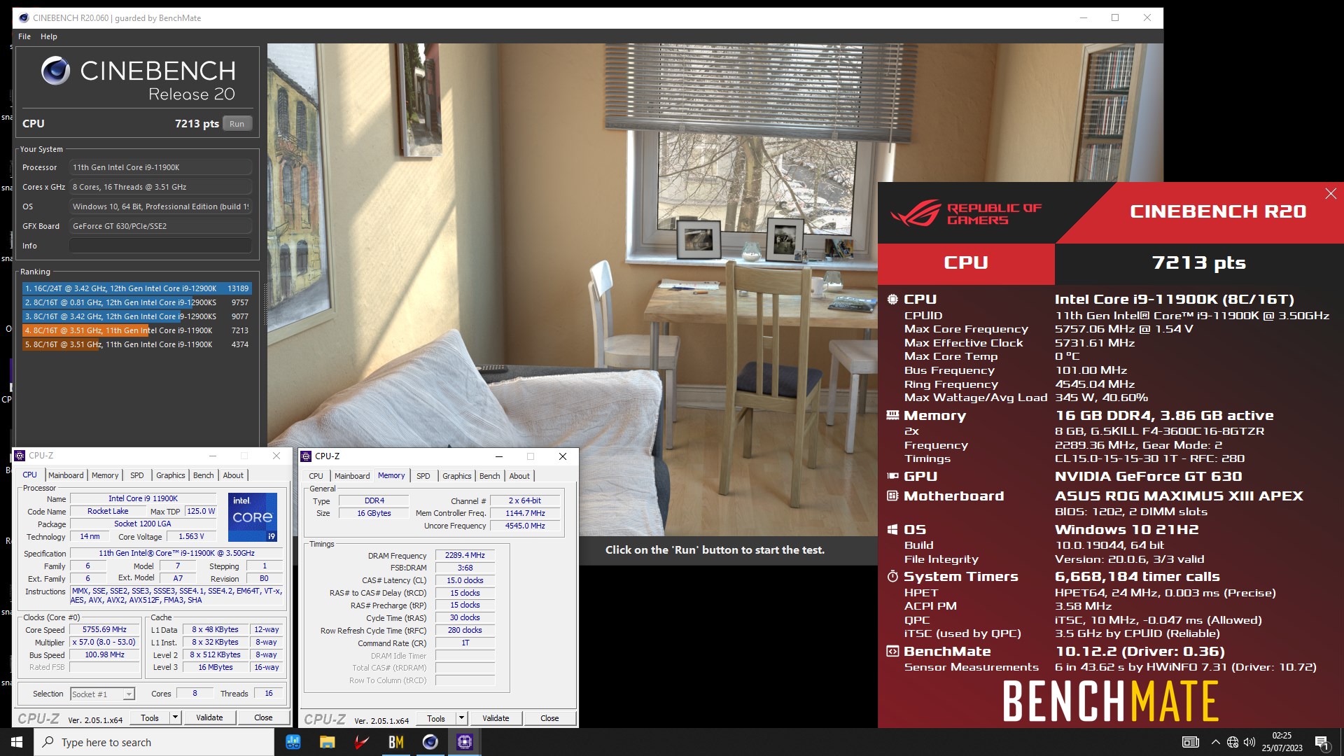
Task: Open SPD tab in Memory CPU-Z window
Action: 423,476
